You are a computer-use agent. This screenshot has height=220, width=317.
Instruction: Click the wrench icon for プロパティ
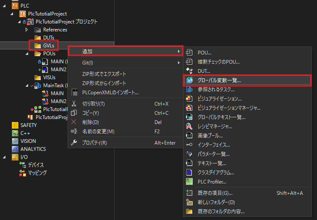tap(74, 142)
